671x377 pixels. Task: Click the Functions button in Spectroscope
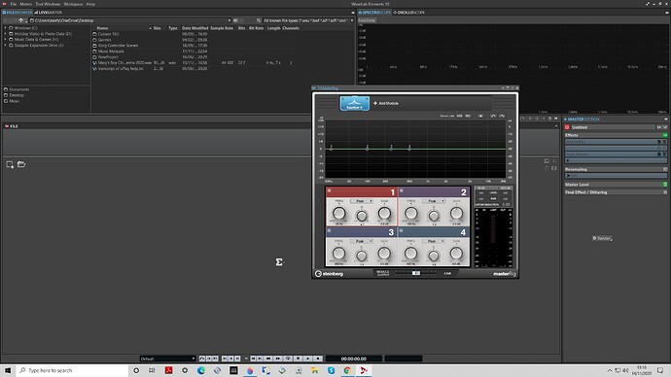point(367,20)
